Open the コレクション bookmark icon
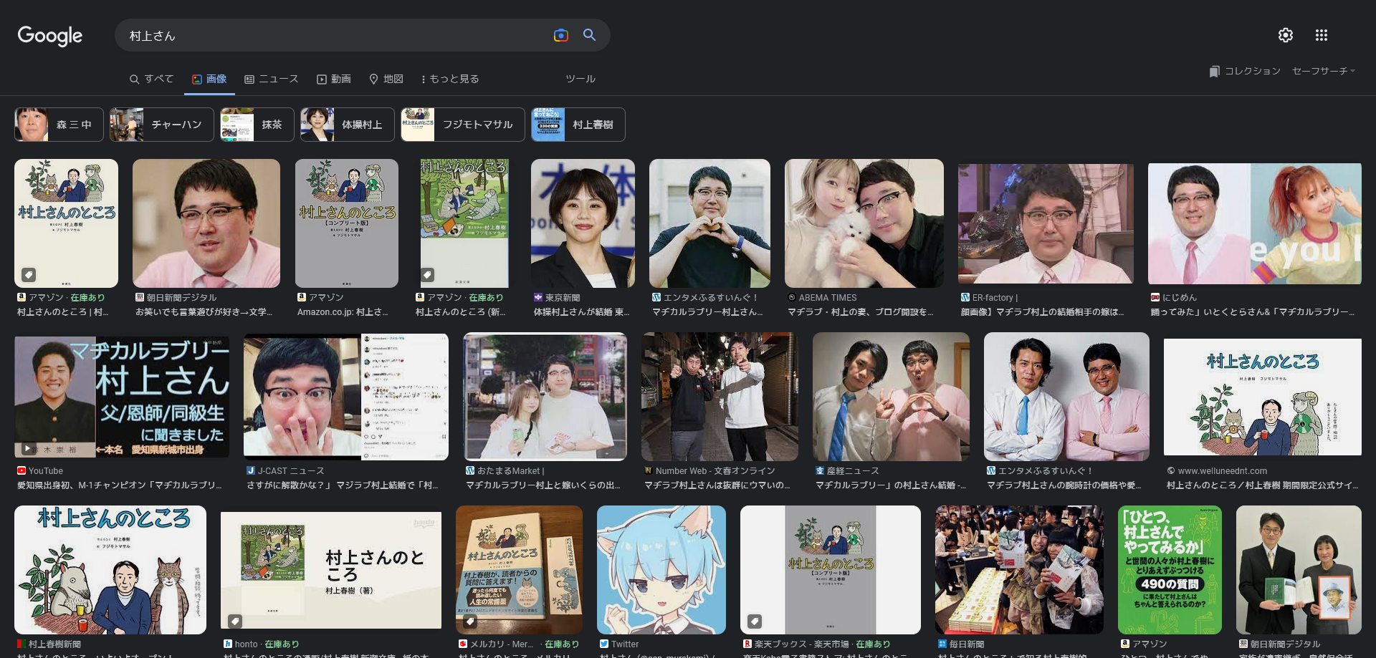 click(x=1214, y=71)
